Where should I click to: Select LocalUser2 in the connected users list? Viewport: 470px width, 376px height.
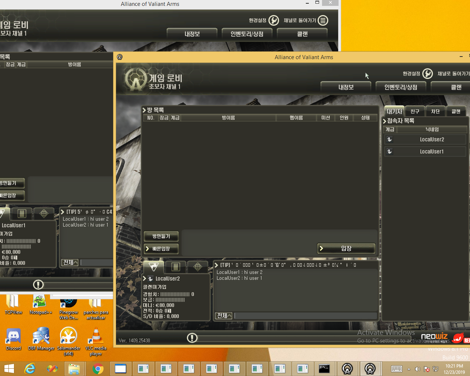[425, 140]
